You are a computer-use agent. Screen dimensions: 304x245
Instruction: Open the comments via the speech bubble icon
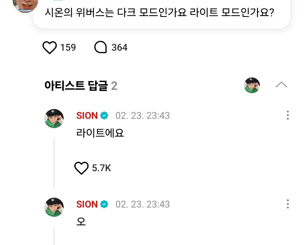click(100, 48)
